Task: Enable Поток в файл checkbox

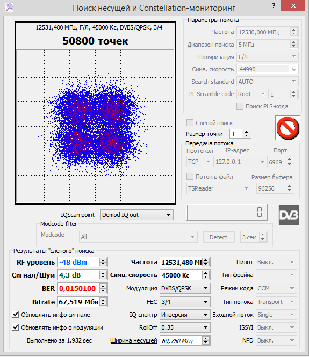Action: pyautogui.click(x=190, y=177)
